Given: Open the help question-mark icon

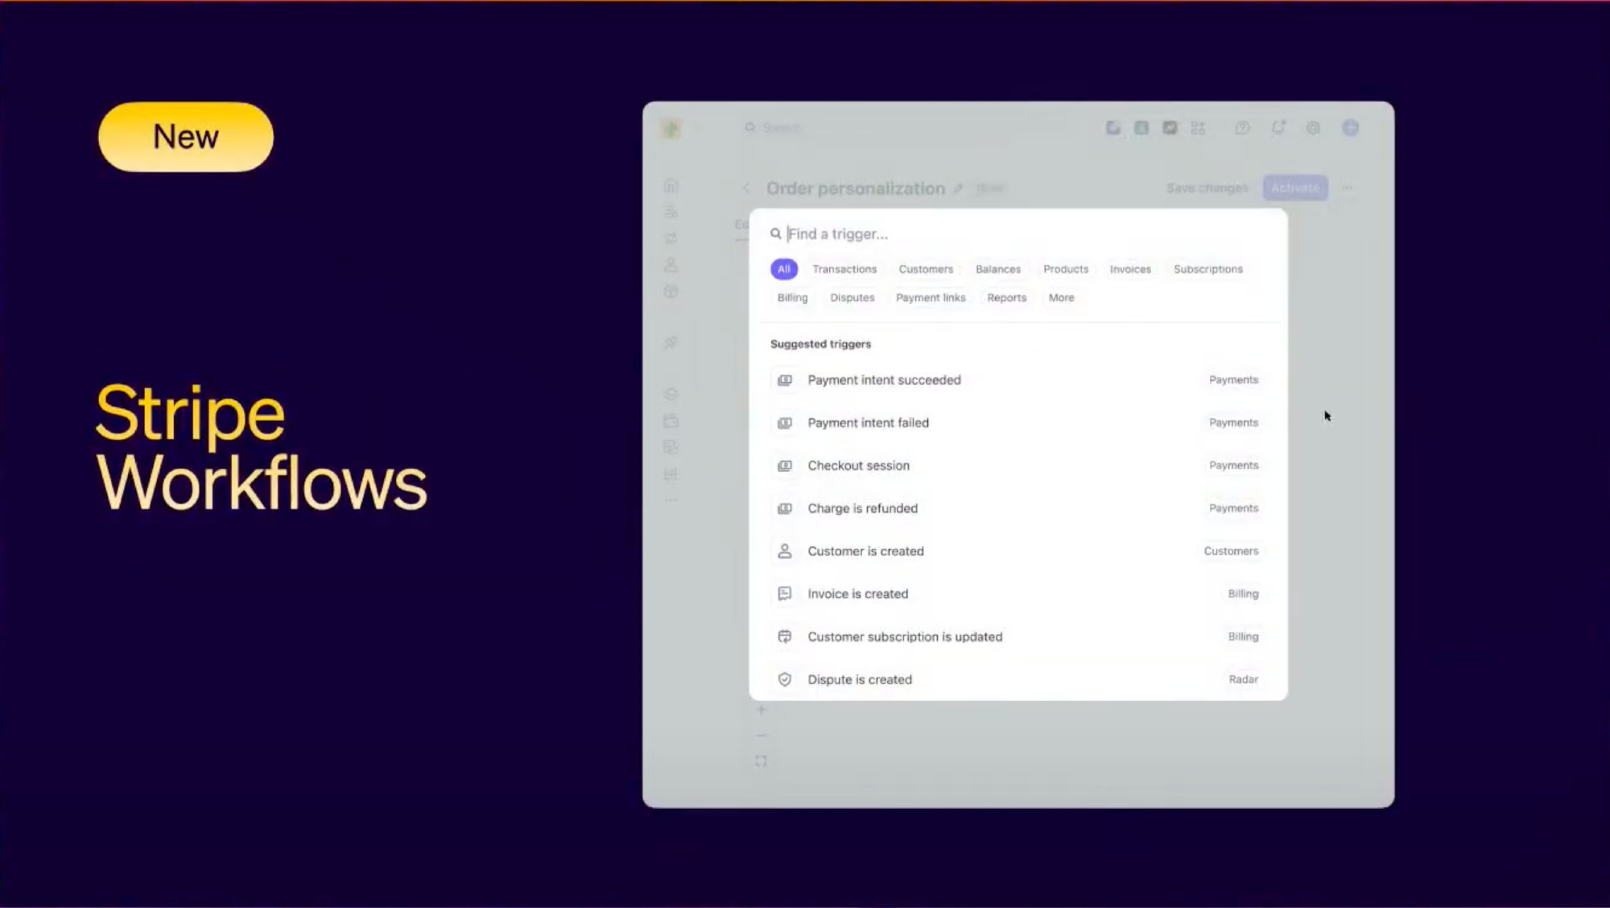Looking at the screenshot, I should [1242, 128].
